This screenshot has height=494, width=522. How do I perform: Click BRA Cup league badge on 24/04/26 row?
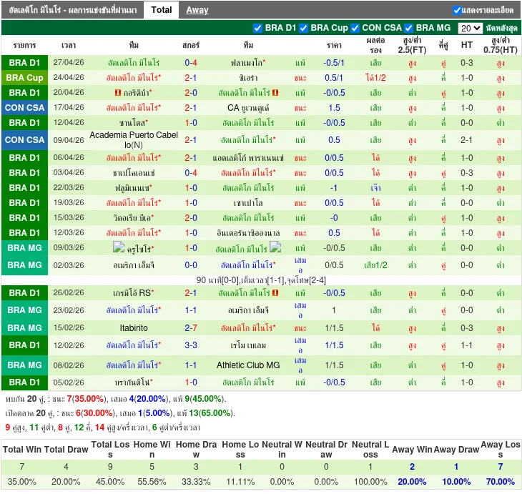point(25,78)
